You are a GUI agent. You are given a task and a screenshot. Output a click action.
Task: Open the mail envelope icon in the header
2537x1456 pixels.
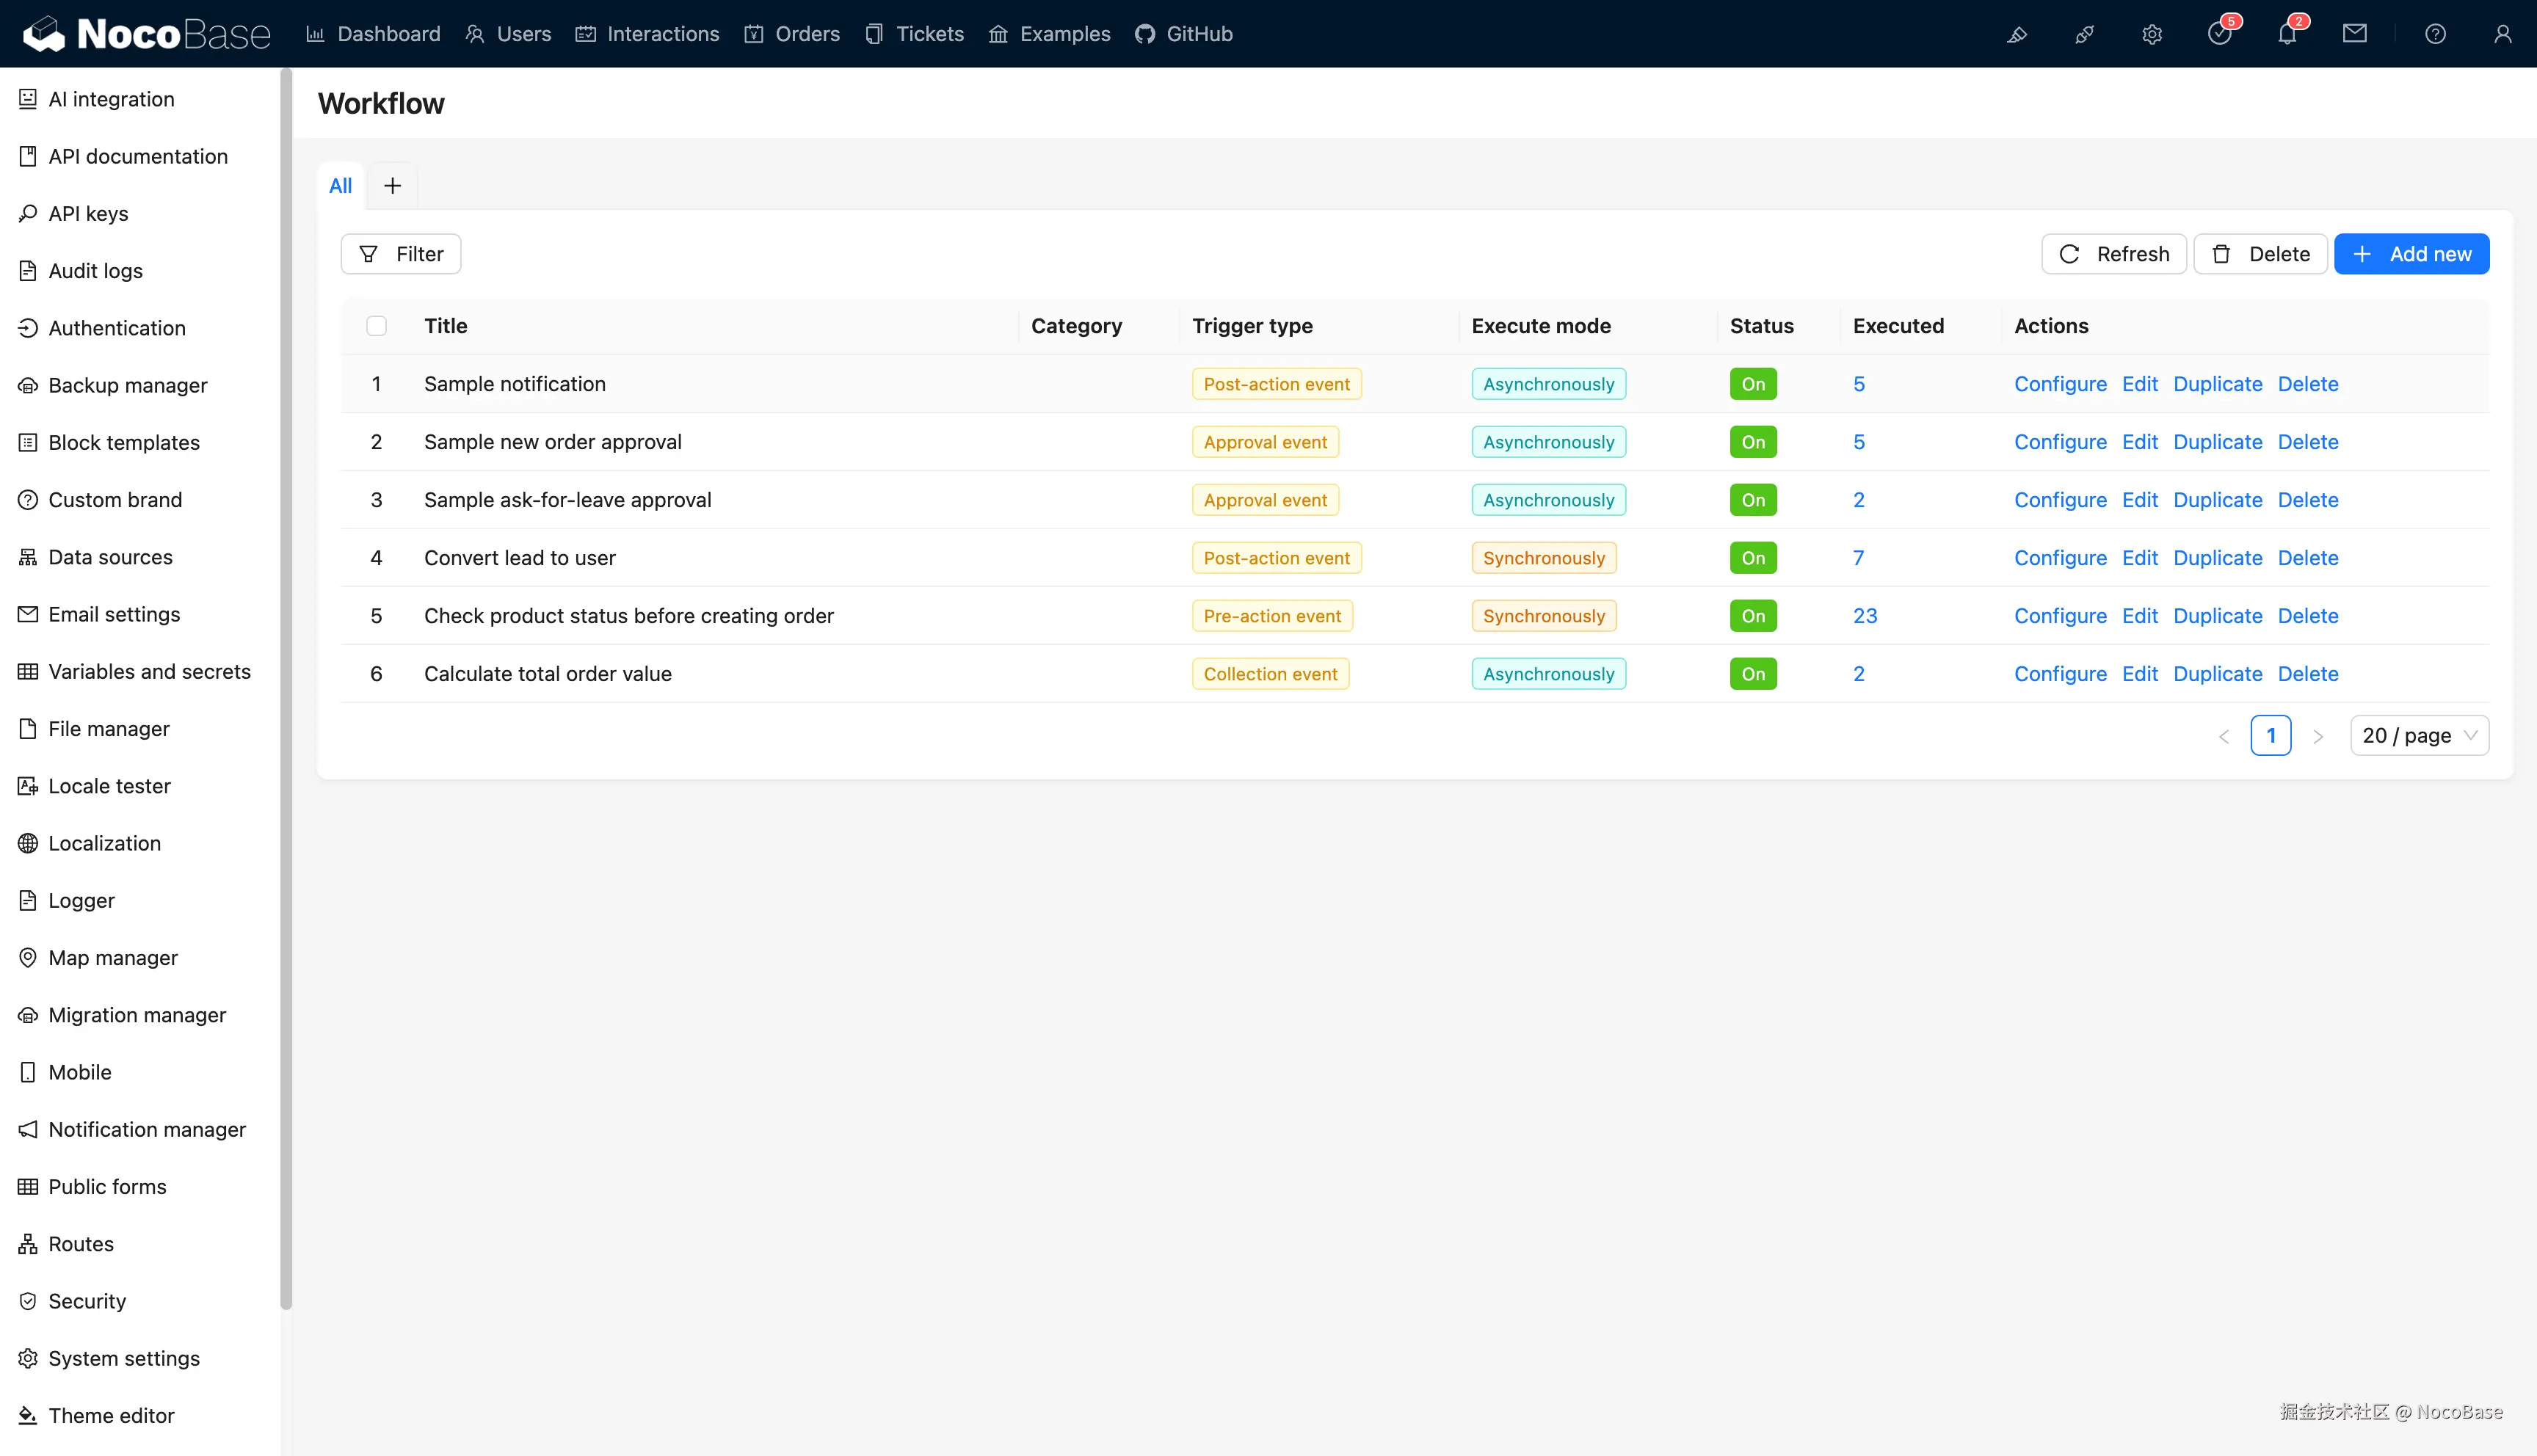(2355, 34)
